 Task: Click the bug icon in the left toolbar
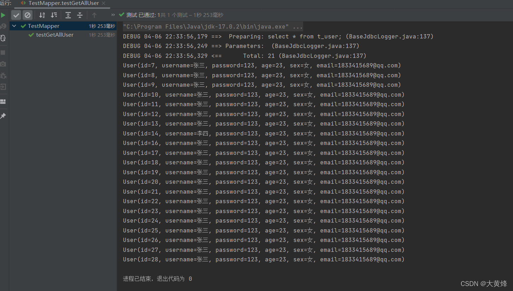pos(3,75)
